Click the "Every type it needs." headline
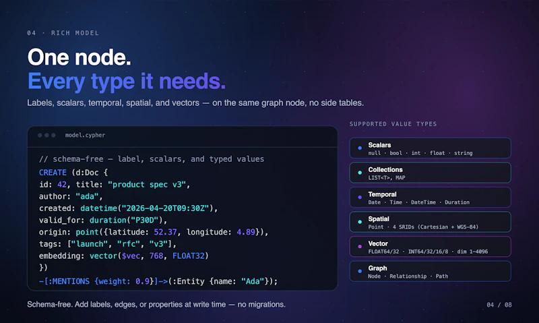 point(127,82)
